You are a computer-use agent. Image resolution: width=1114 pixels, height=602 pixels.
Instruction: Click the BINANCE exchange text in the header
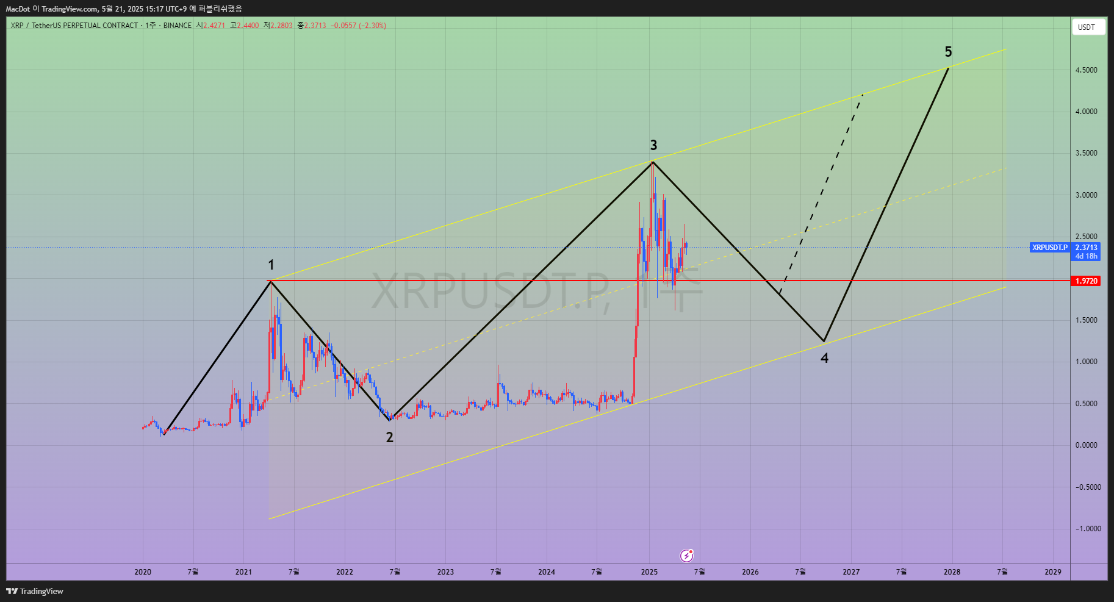pyautogui.click(x=178, y=26)
